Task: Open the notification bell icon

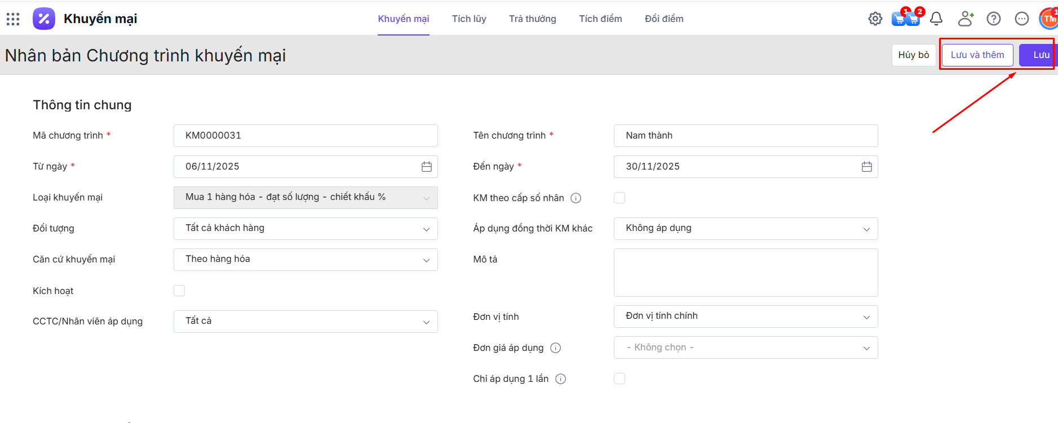Action: (936, 19)
